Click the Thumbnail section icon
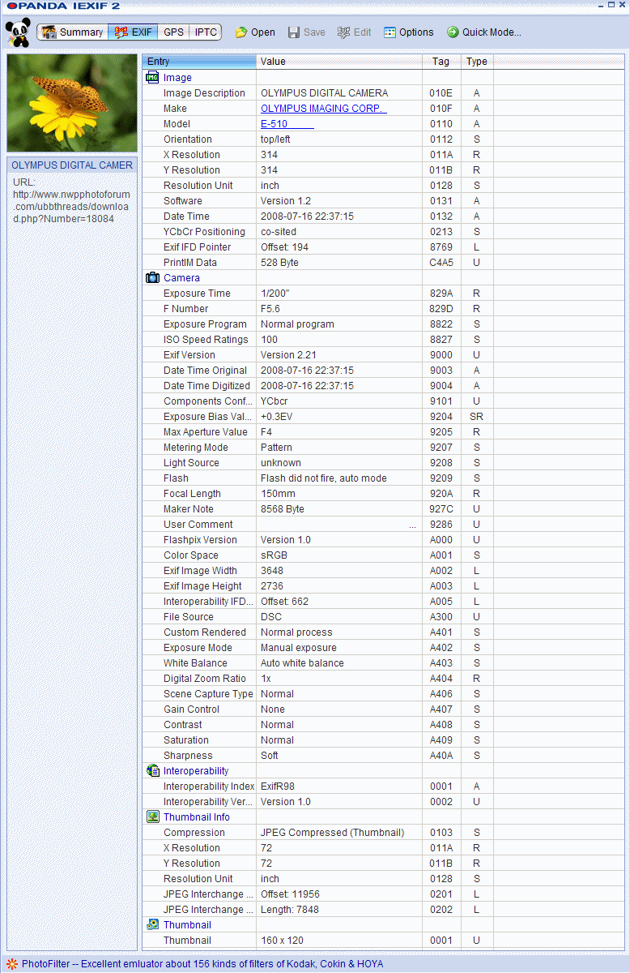 click(152, 925)
